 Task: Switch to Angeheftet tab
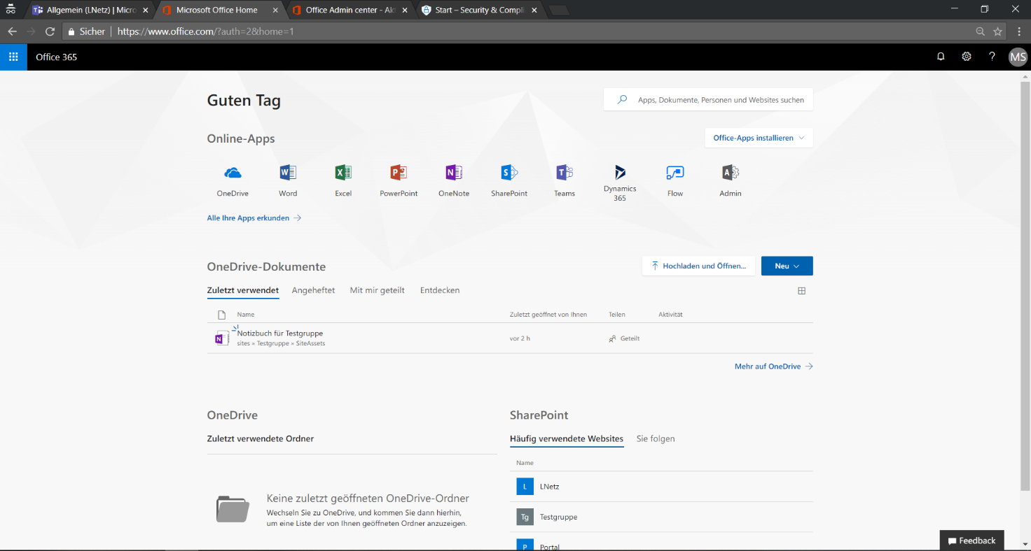[x=313, y=290]
